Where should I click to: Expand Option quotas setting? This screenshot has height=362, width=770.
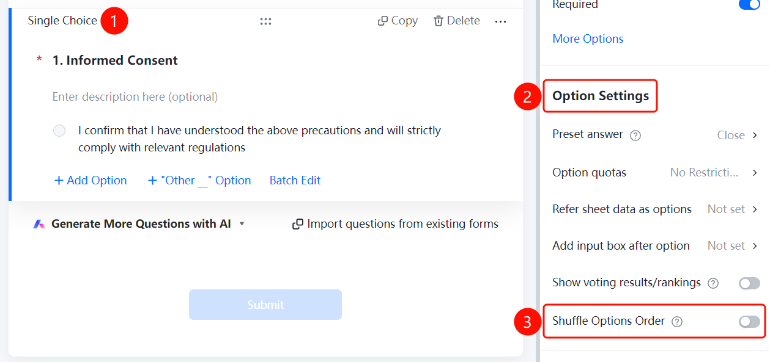point(655,173)
